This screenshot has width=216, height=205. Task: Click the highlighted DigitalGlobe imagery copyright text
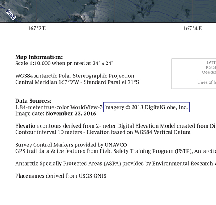146,107
